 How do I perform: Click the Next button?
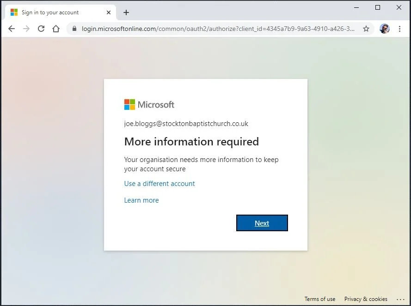(x=262, y=223)
